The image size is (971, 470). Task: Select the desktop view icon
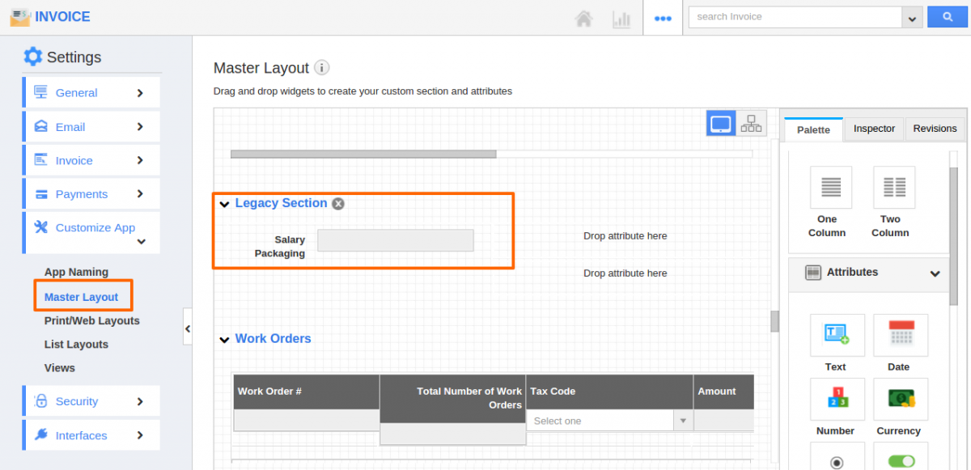pos(721,124)
